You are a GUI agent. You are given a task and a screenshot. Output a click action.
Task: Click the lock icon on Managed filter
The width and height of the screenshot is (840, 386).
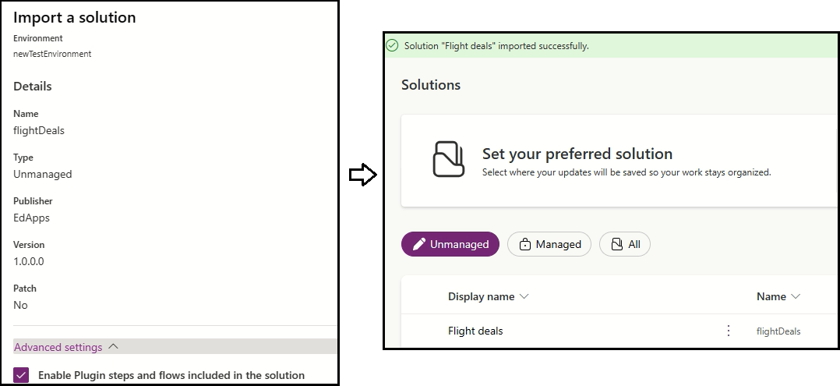(x=525, y=244)
